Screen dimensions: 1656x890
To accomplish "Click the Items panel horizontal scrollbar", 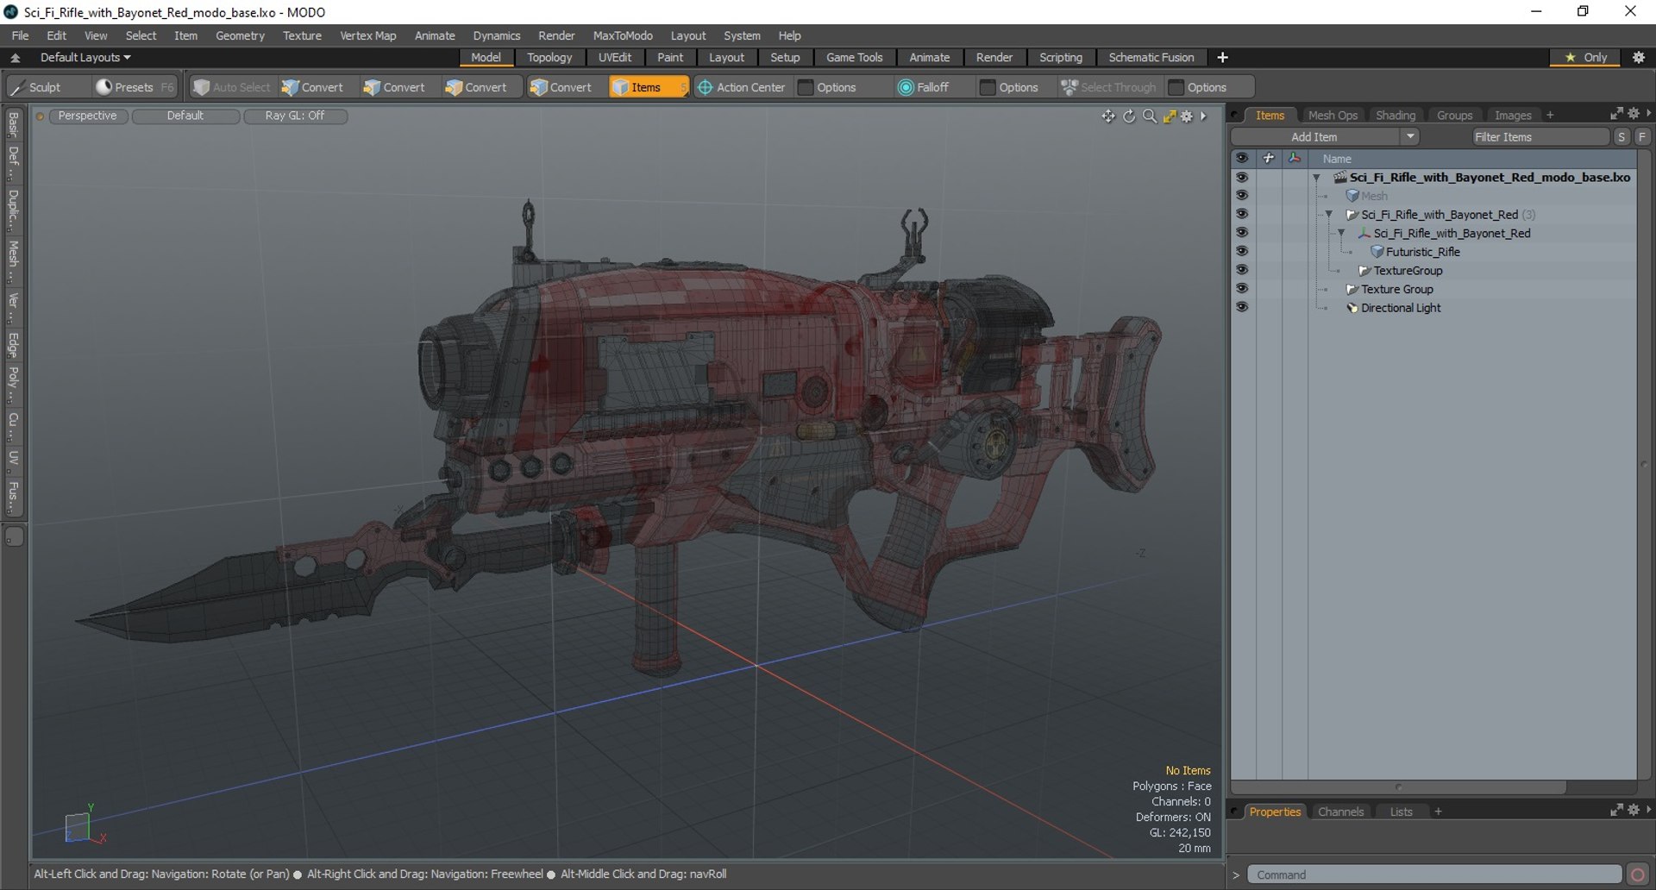I will (1398, 787).
